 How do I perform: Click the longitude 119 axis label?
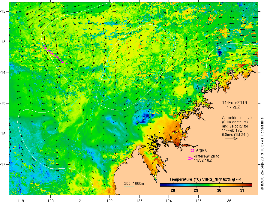click(x=21, y=201)
